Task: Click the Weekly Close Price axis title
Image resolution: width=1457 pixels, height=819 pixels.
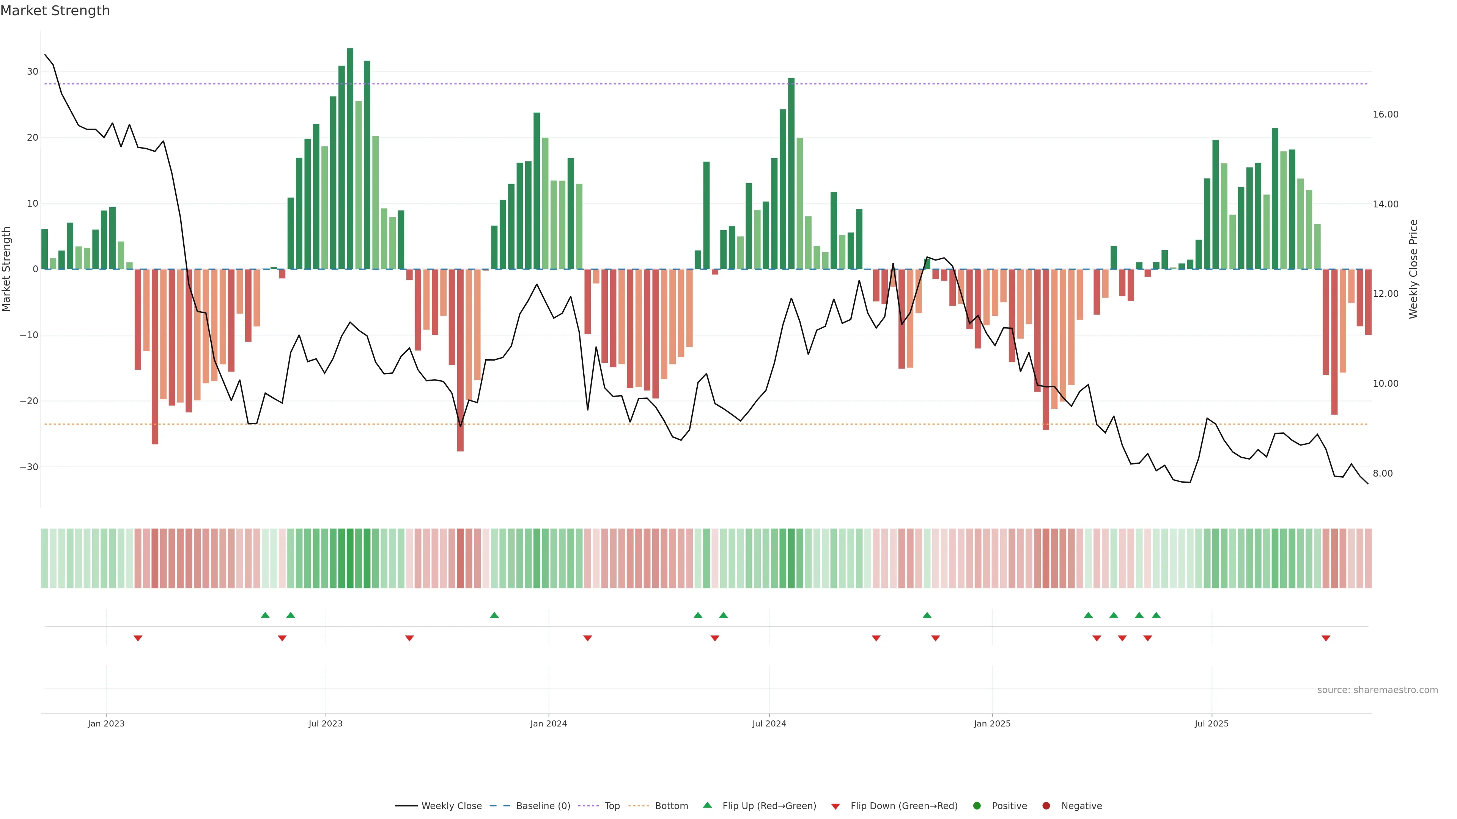Action: coord(1413,269)
